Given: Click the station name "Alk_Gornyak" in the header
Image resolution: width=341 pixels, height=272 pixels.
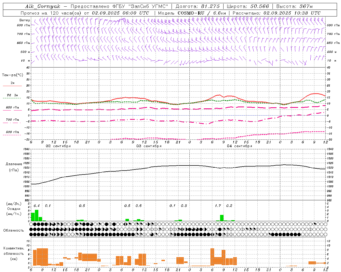Looking at the screenshot, I should click(x=43, y=6).
